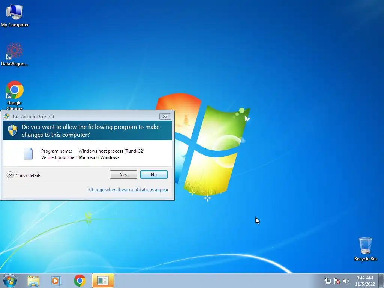The height and width of the screenshot is (288, 384).
Task: Open the Windows Start menu orb
Action: click(x=10, y=280)
